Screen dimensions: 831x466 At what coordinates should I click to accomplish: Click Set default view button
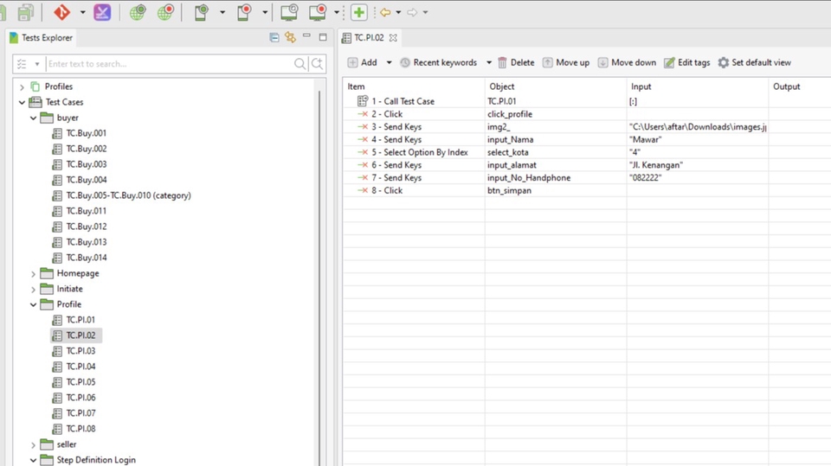pyautogui.click(x=755, y=62)
